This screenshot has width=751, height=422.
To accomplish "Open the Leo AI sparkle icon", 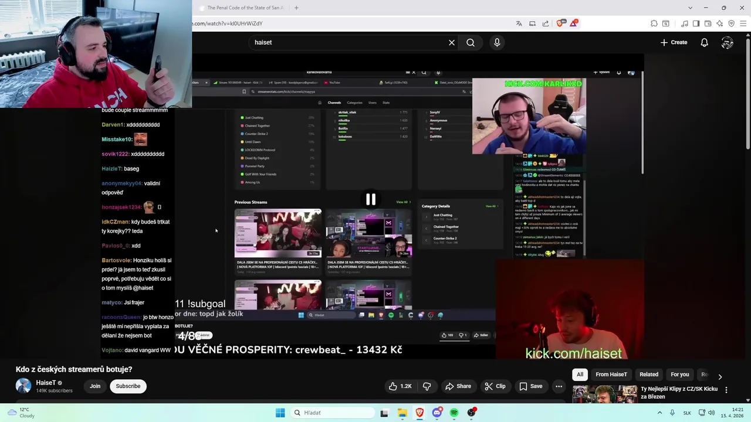I will pos(719,23).
